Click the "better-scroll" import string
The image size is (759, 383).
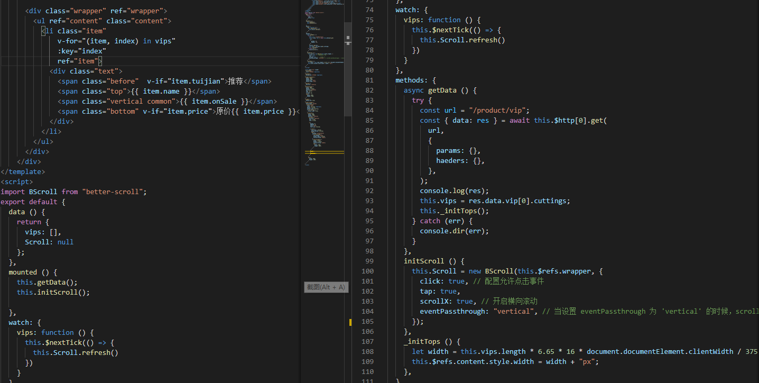113,191
